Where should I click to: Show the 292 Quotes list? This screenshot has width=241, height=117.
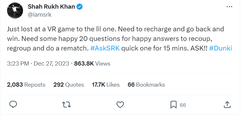69,85
